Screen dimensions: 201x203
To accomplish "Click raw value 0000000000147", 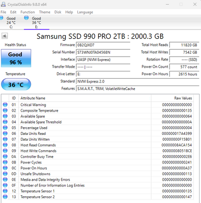I will pos(177,197).
